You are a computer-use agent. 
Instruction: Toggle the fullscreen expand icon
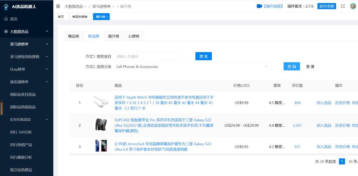(343, 6)
